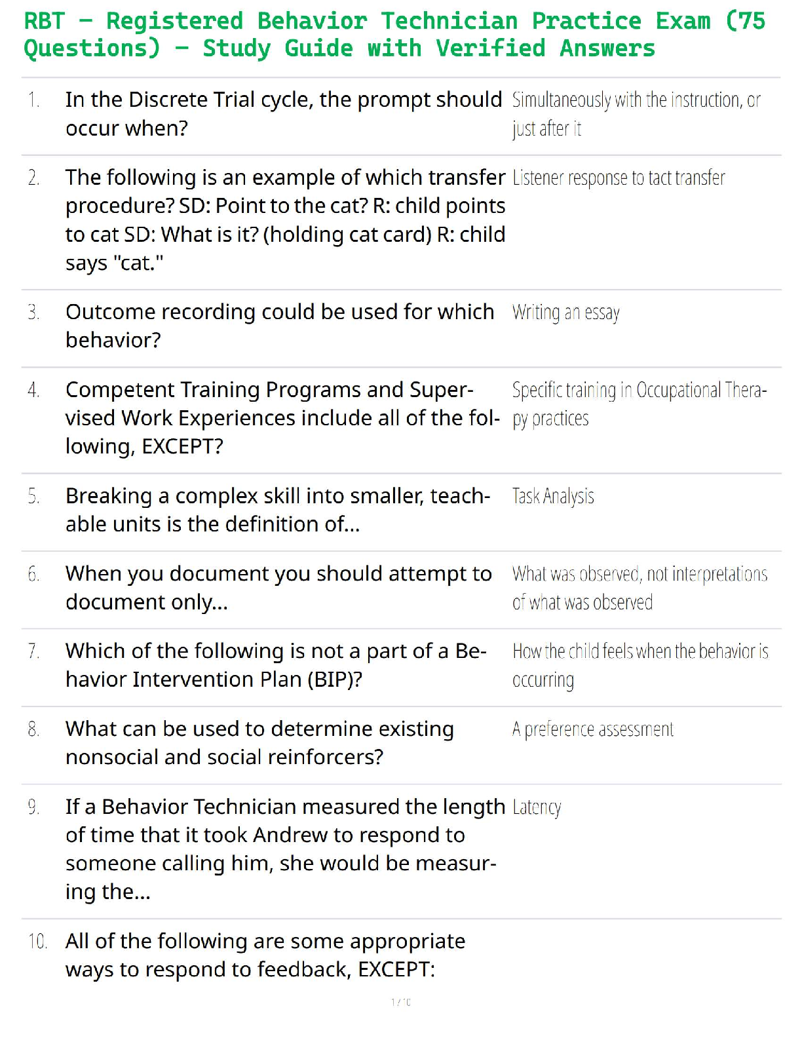Screen dimensions: 802x1038
Task: Select the 'Writing an essay' answer
Action: [x=565, y=313]
